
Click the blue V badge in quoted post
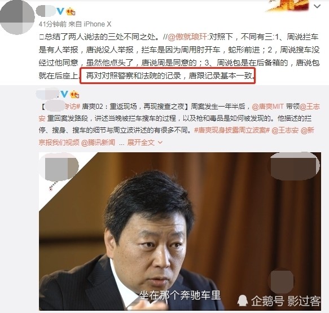click(64, 94)
